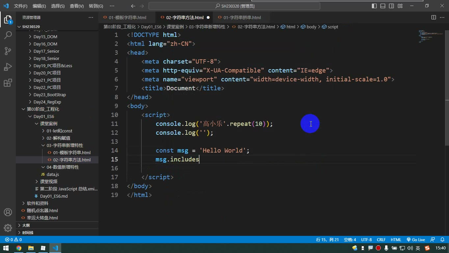The height and width of the screenshot is (253, 449).
Task: Go forward using the title bar arrow
Action: pos(142,6)
